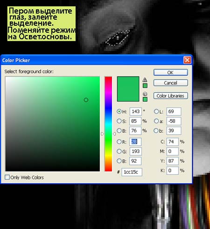Select the H hue radio button

(x=119, y=111)
